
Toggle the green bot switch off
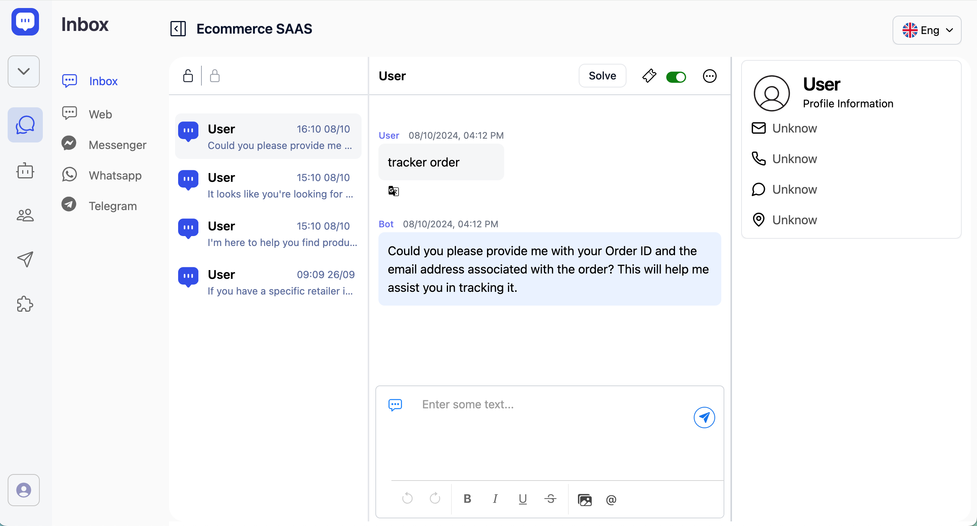tap(676, 77)
